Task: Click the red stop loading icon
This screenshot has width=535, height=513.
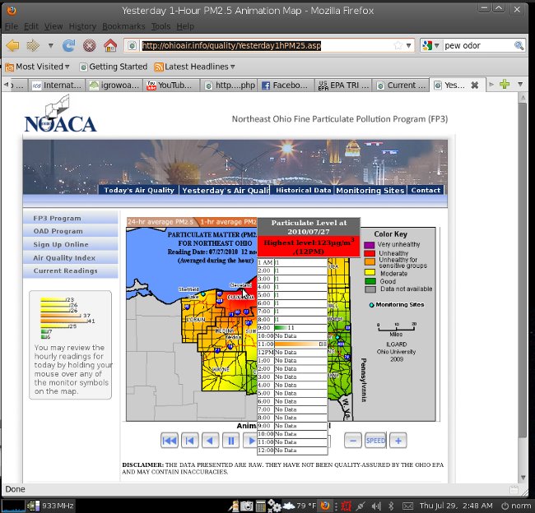Action: 90,45
